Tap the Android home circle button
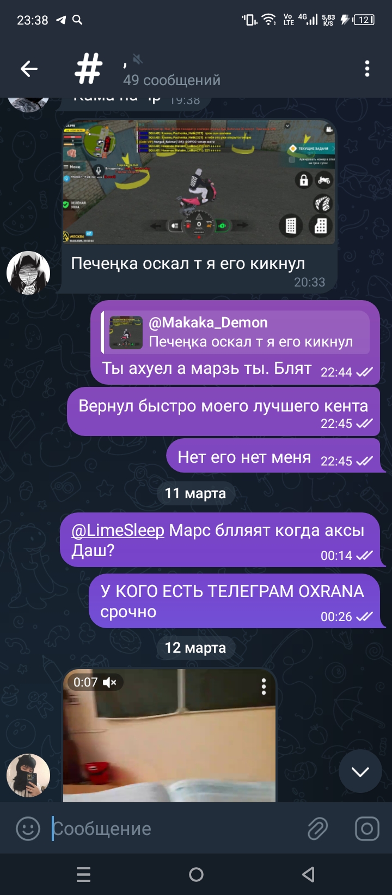The height and width of the screenshot is (895, 392). pos(196,874)
